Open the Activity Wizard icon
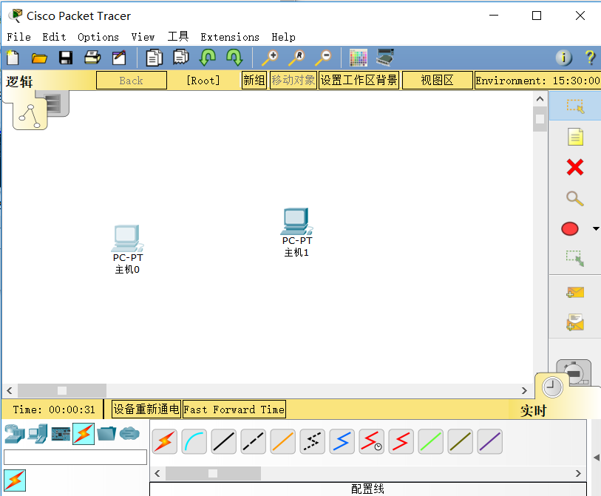 point(119,58)
